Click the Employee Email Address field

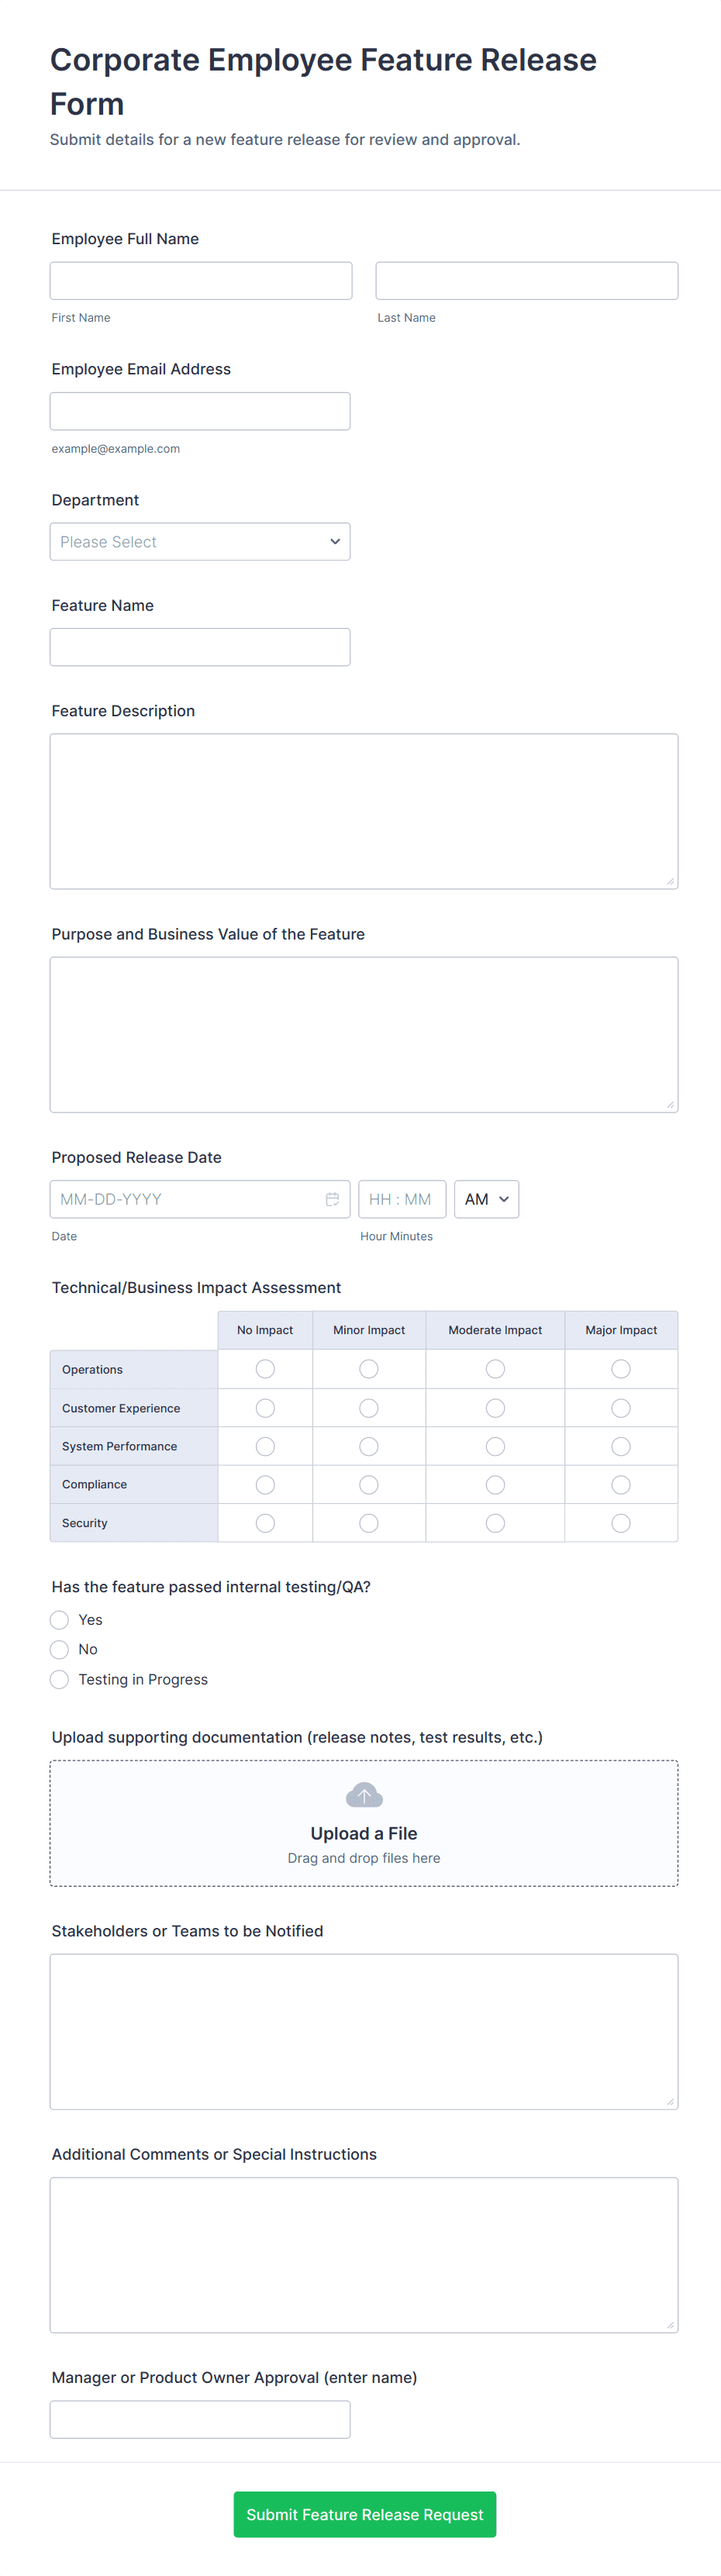tap(200, 411)
